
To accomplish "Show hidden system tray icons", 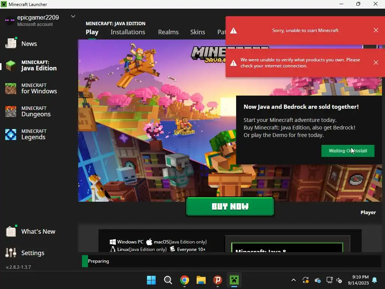I will pyautogui.click(x=294, y=280).
